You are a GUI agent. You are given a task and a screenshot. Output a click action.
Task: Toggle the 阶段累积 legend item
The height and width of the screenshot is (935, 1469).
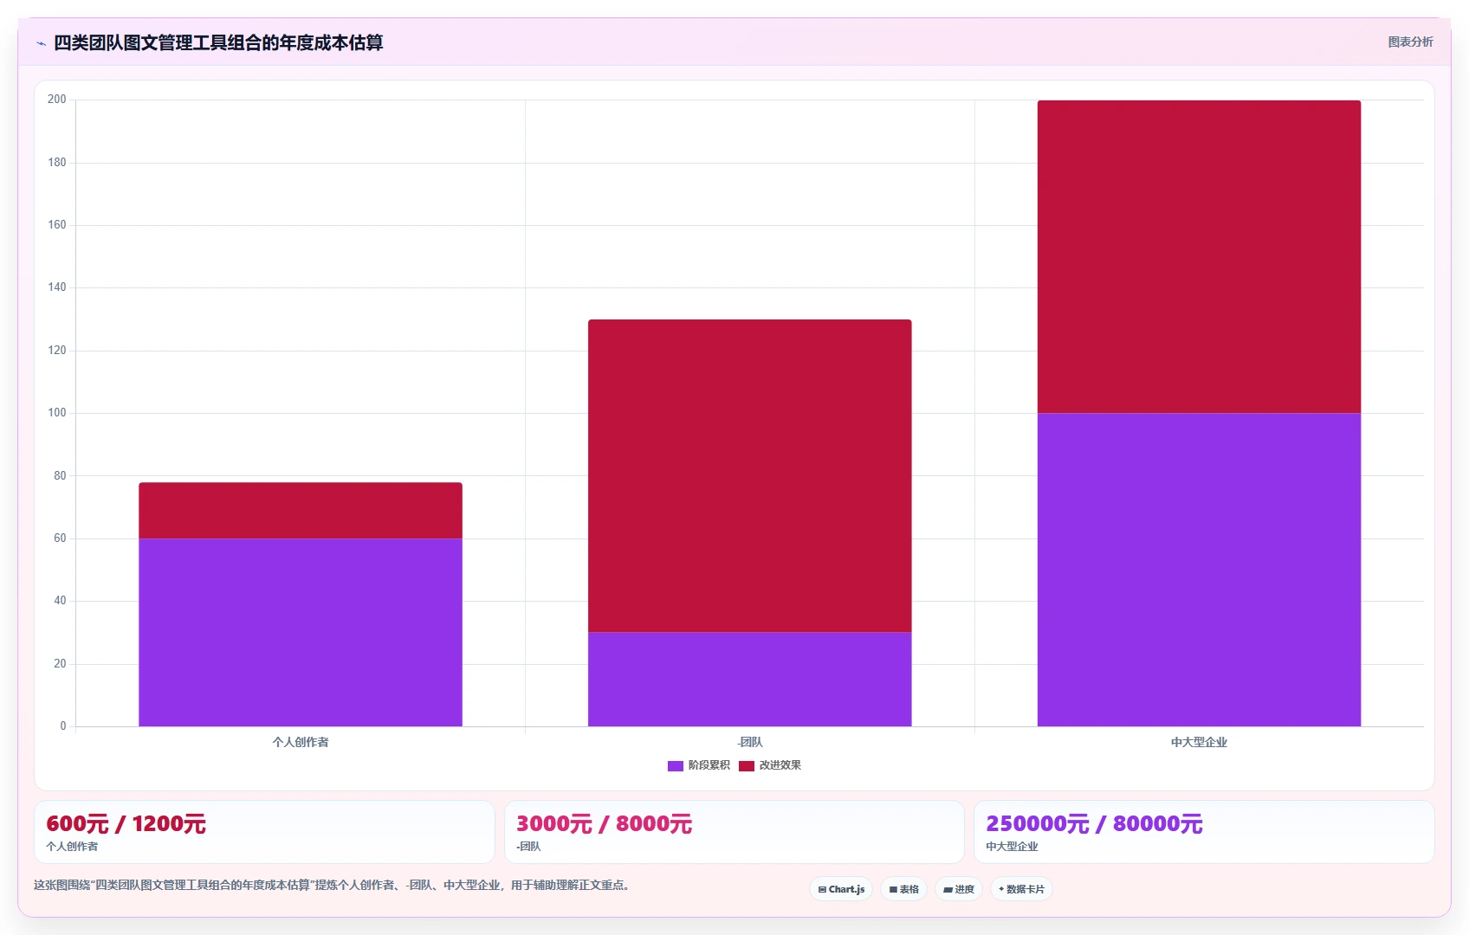click(699, 765)
